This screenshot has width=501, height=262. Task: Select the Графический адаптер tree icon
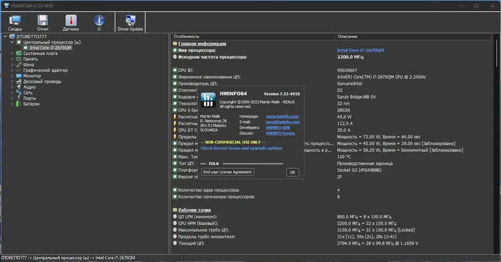[19, 70]
